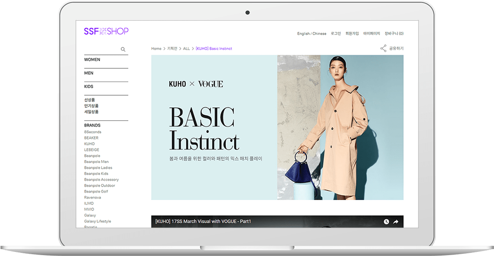Click the BASIC Instinct banner image
The image size is (494, 256).
pos(277,128)
